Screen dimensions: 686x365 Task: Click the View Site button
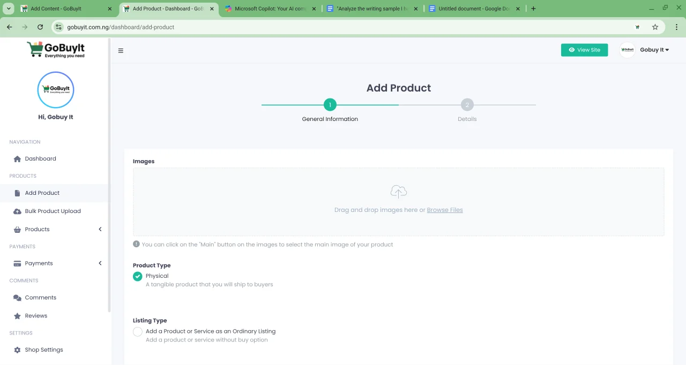[584, 50]
